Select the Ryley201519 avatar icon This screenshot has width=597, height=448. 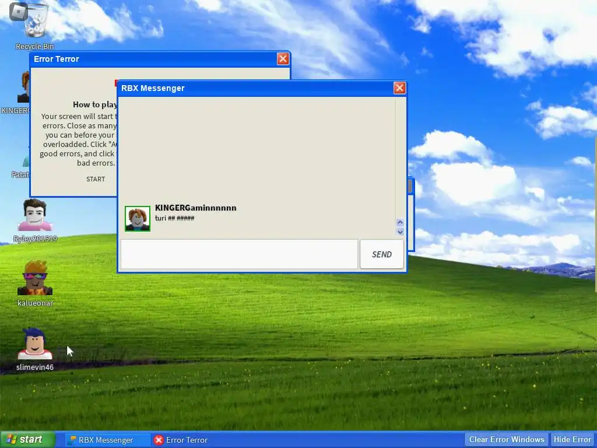point(34,215)
